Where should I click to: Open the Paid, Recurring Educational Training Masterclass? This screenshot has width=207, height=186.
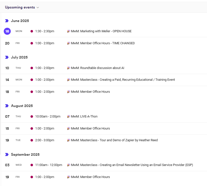(x=123, y=80)
